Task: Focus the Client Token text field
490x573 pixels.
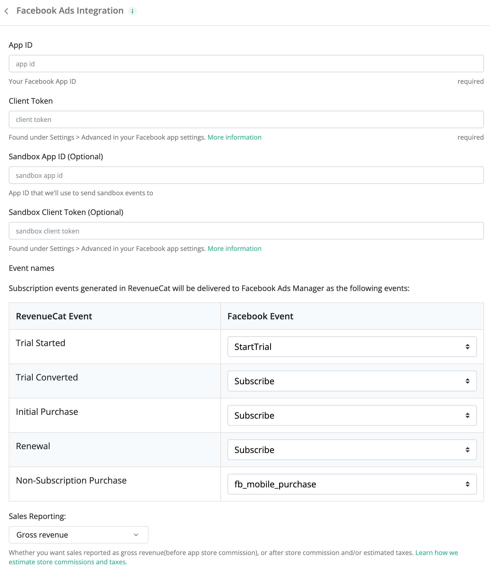Action: point(246,119)
